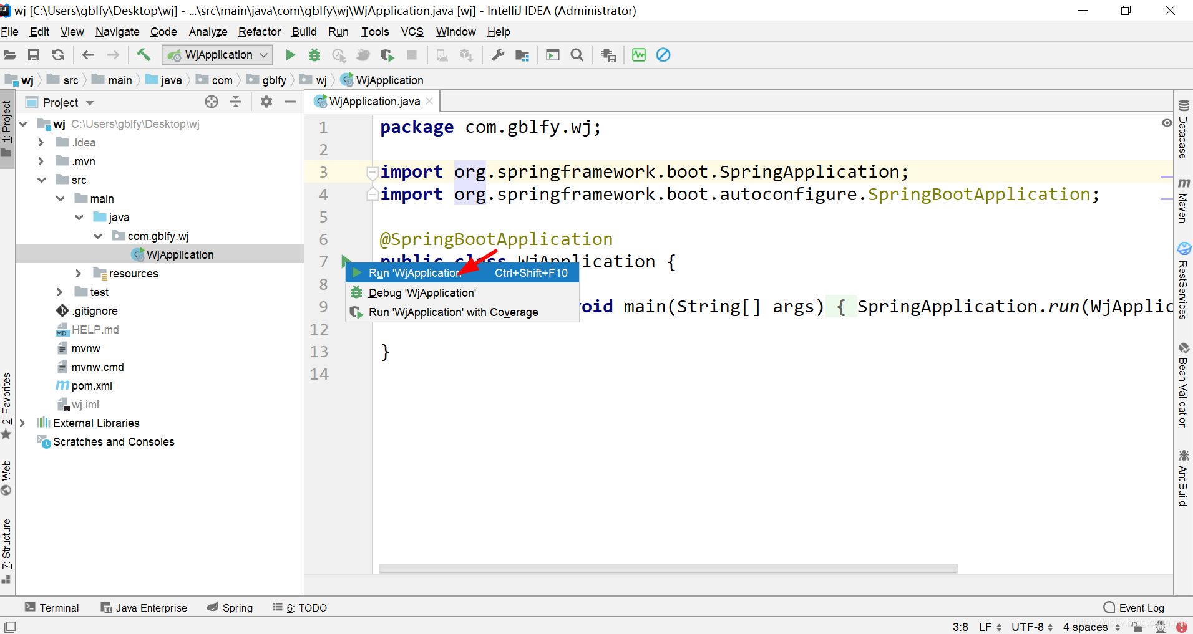Click the Open folder toolbar icon

click(x=10, y=55)
